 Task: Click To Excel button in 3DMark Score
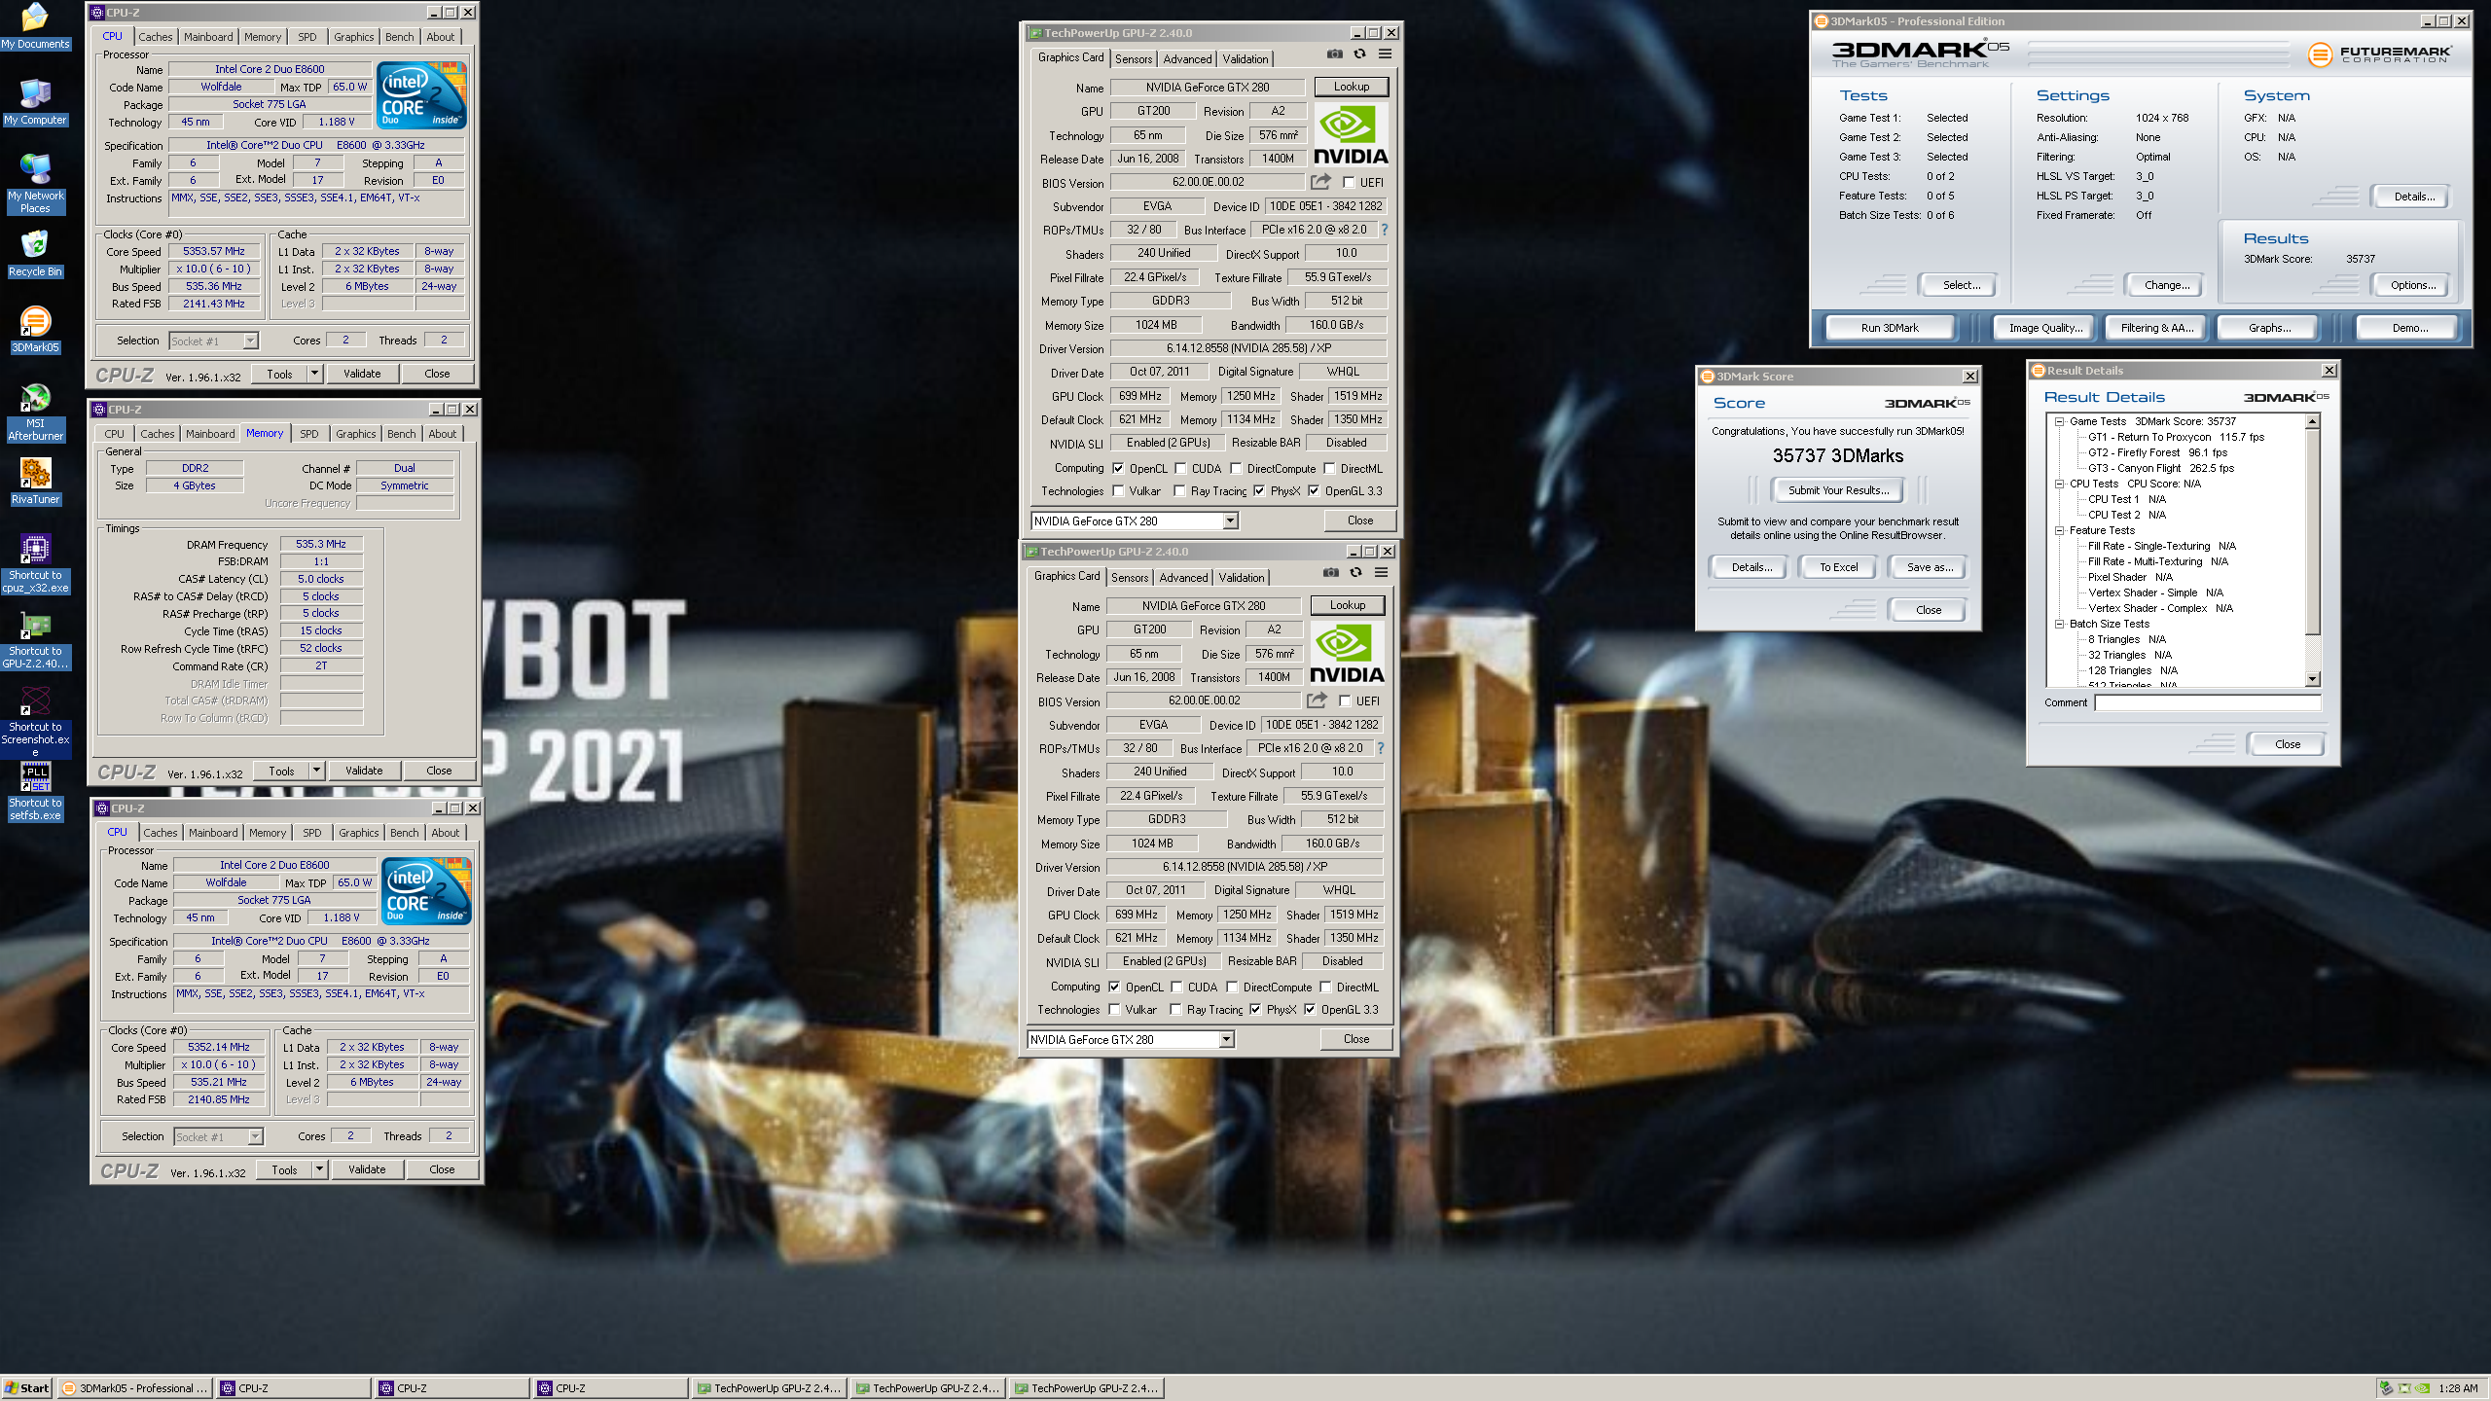tap(1839, 567)
